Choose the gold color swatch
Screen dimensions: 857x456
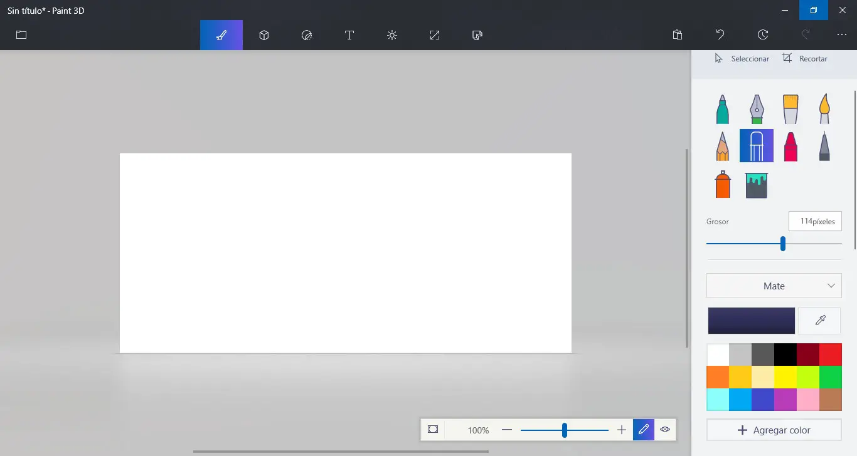740,377
